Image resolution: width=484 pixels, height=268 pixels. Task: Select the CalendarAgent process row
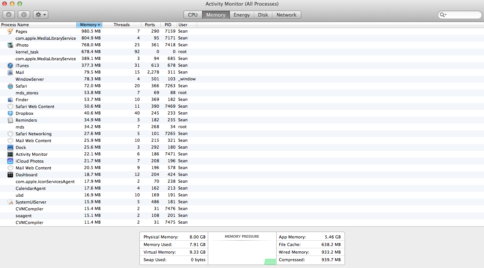(x=242, y=188)
